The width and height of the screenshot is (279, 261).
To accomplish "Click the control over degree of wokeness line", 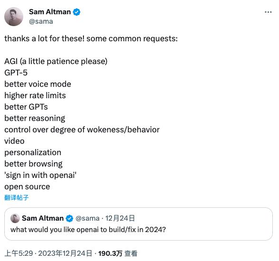I will click(x=82, y=130).
